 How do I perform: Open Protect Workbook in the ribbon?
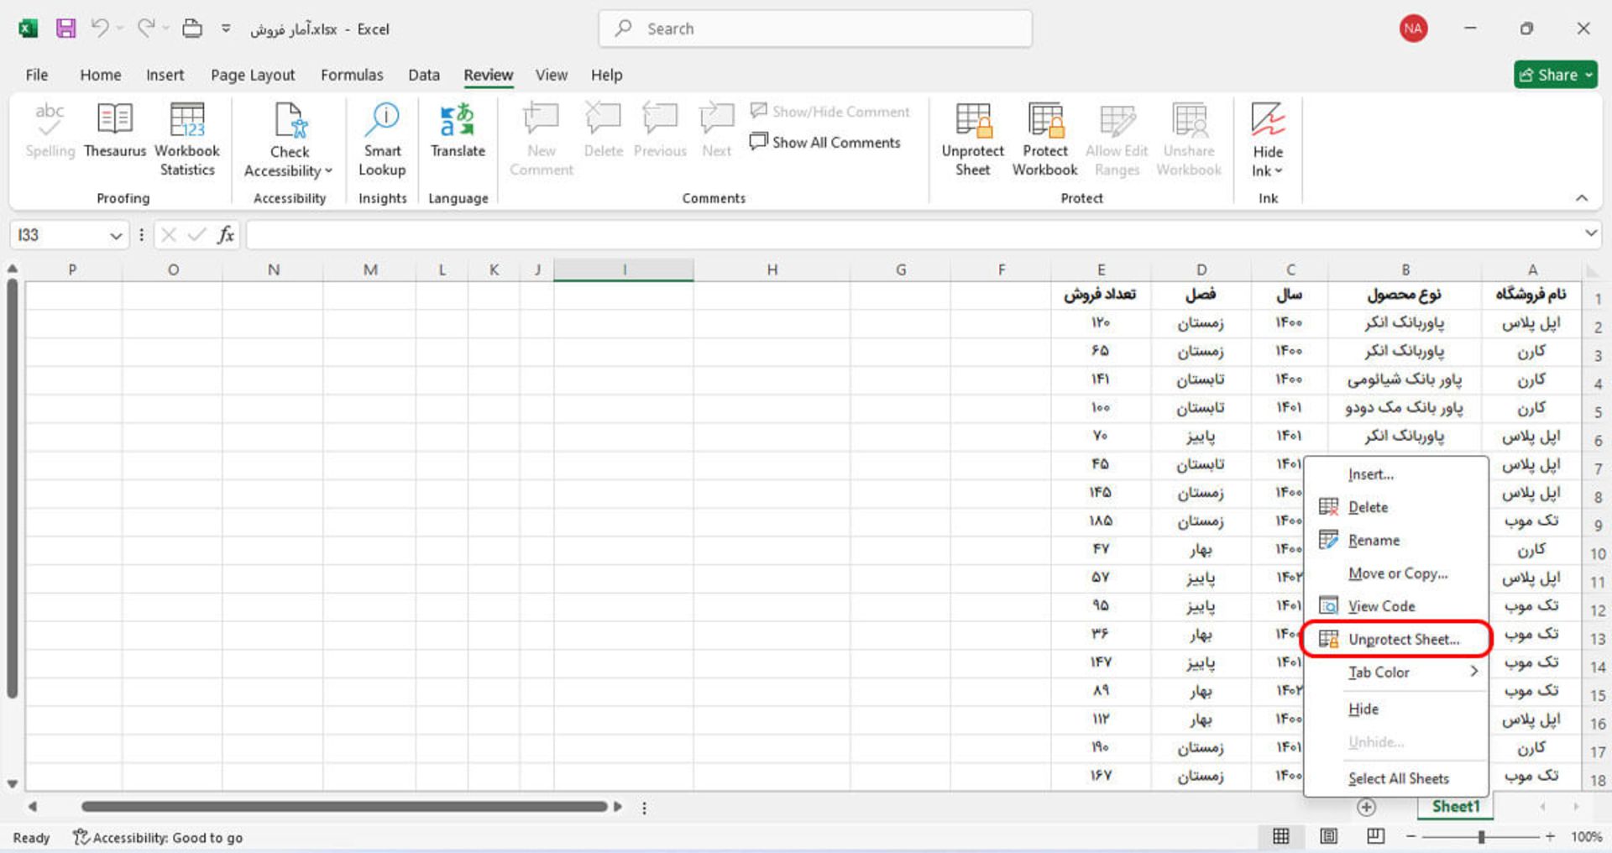click(1044, 139)
